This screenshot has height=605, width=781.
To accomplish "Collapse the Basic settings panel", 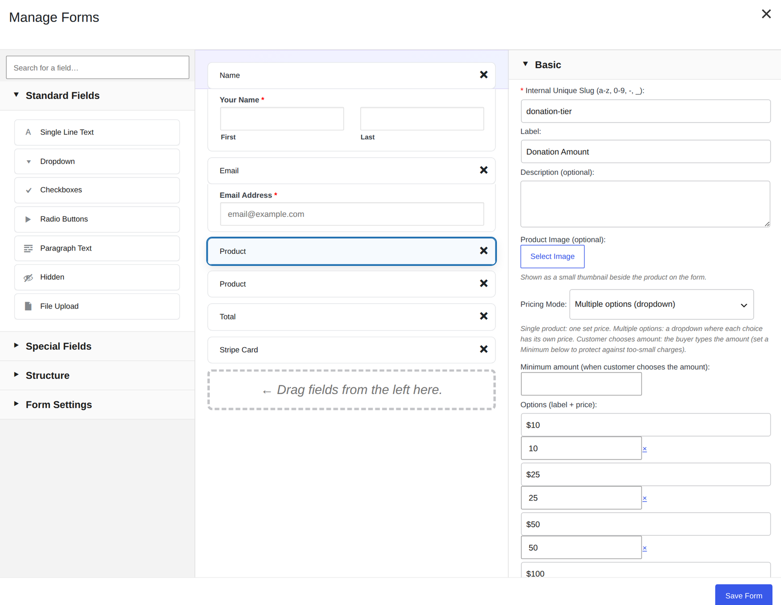I will [644, 65].
